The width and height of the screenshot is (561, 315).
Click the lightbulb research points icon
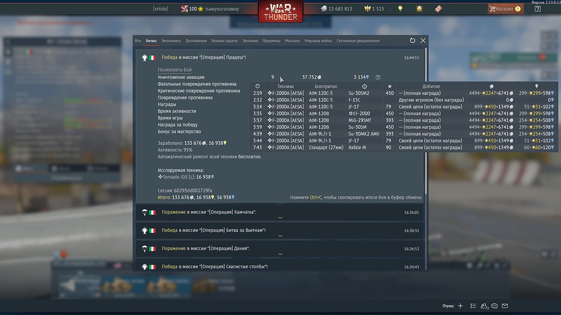coord(400,9)
